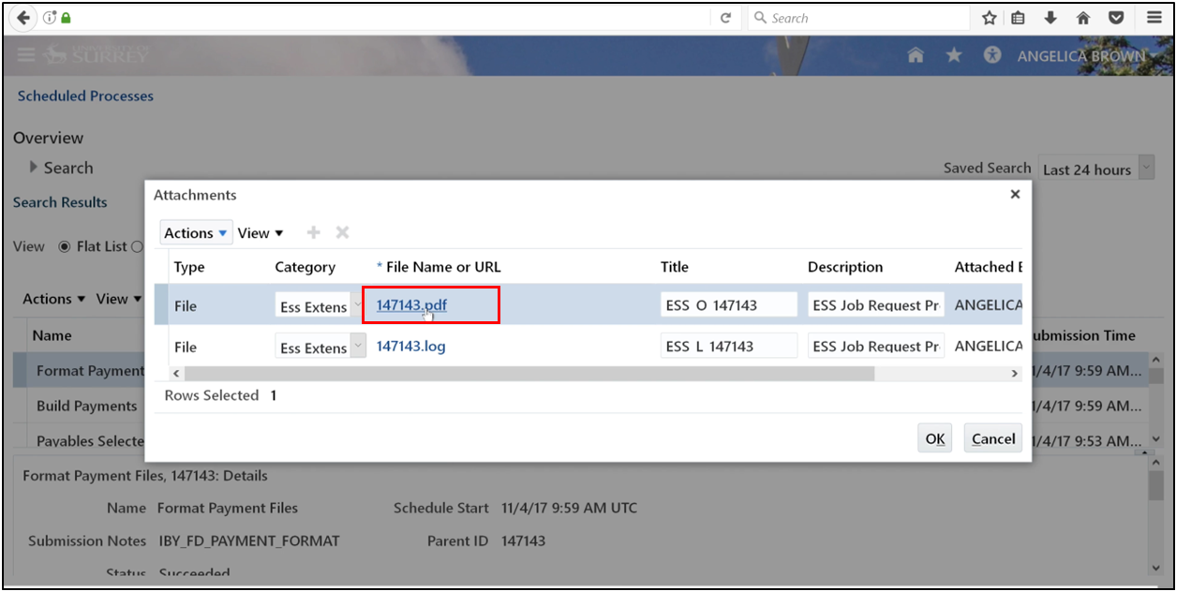The width and height of the screenshot is (1177, 592).
Task: Edit the Title field showing ESS O 147143
Action: (729, 304)
